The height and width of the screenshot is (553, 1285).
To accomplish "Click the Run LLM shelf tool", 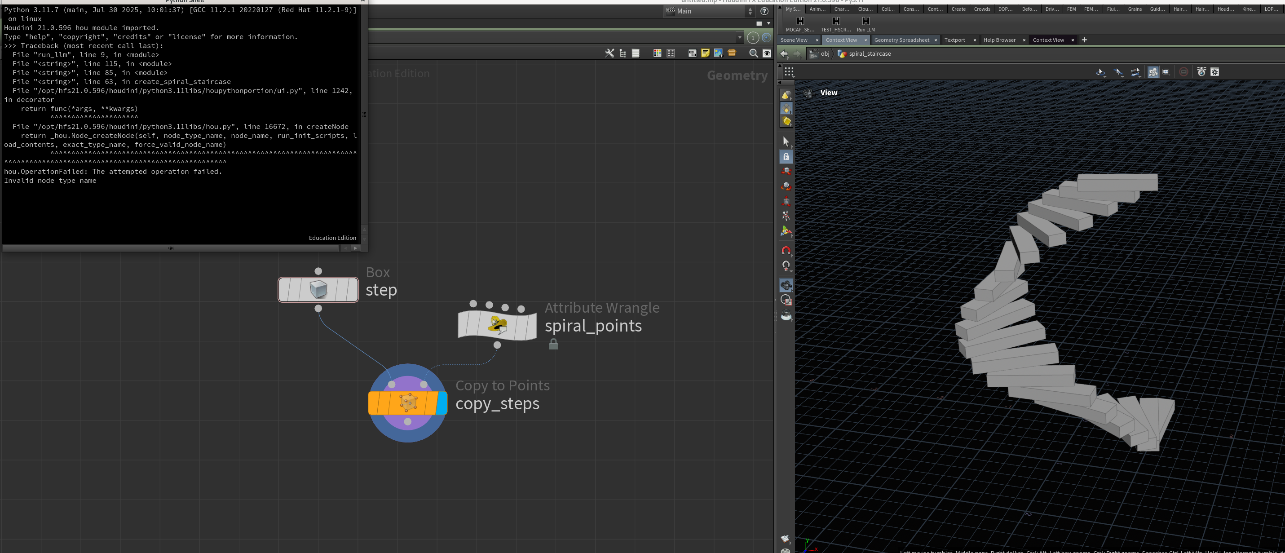I will 865,23.
